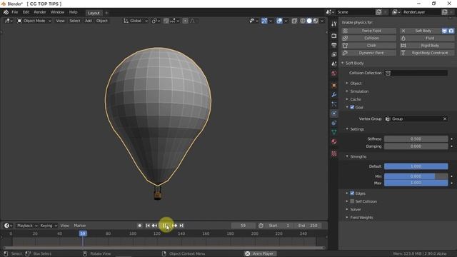
Task: Open the Edit menu
Action: (x=26, y=12)
